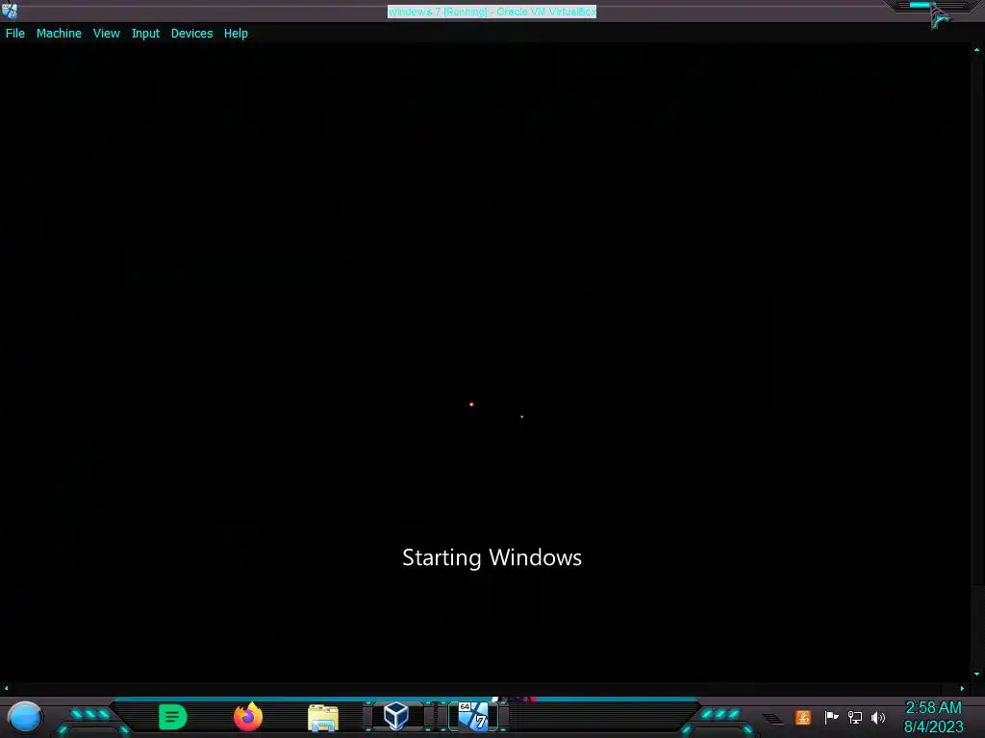Open the Input menu
This screenshot has height=738, width=985.
(145, 34)
